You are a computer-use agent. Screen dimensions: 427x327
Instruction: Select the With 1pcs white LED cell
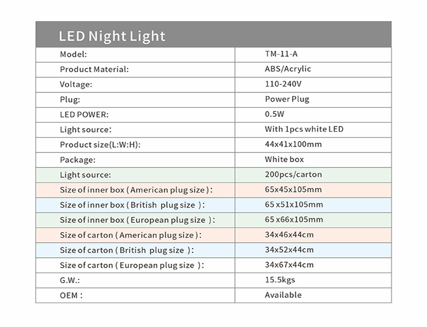304,129
